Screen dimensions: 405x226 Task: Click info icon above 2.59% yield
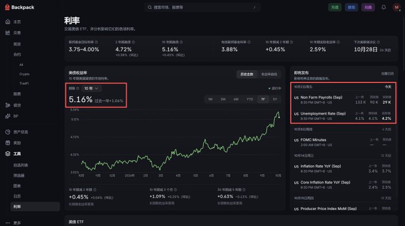pyautogui.click(x=338, y=42)
